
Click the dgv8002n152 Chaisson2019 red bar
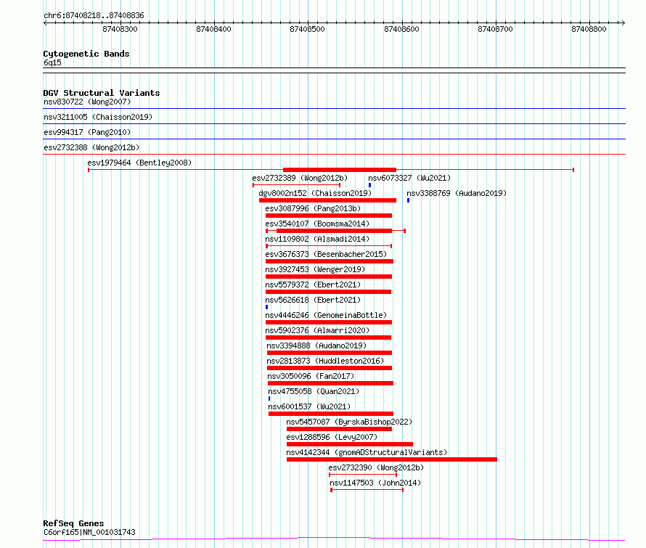click(x=327, y=200)
